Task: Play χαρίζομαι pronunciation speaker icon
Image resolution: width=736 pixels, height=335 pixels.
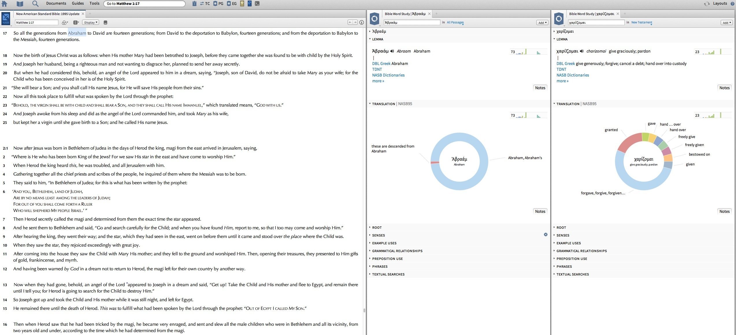Action: (x=582, y=51)
